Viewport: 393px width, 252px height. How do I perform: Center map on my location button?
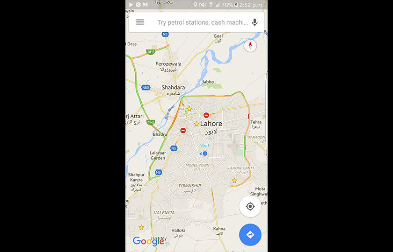click(250, 206)
